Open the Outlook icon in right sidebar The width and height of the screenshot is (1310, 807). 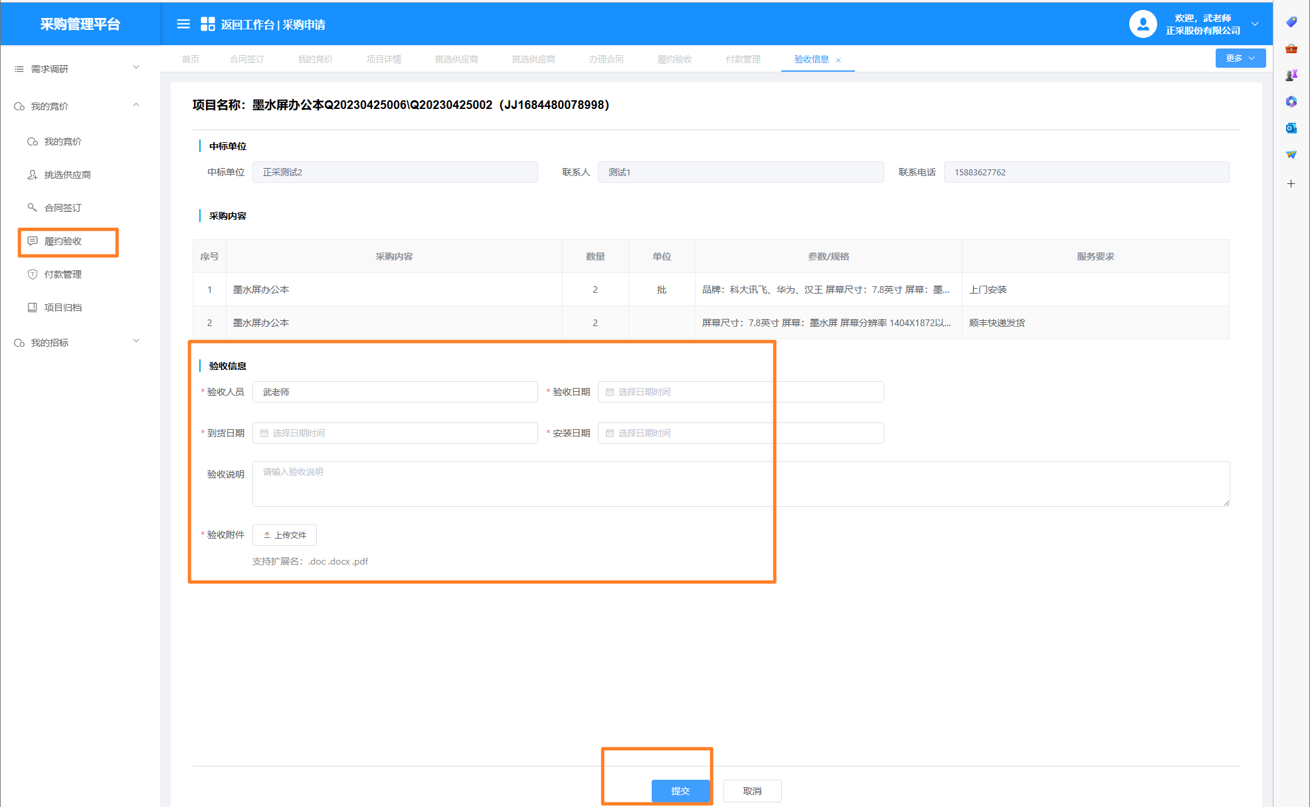(1291, 128)
